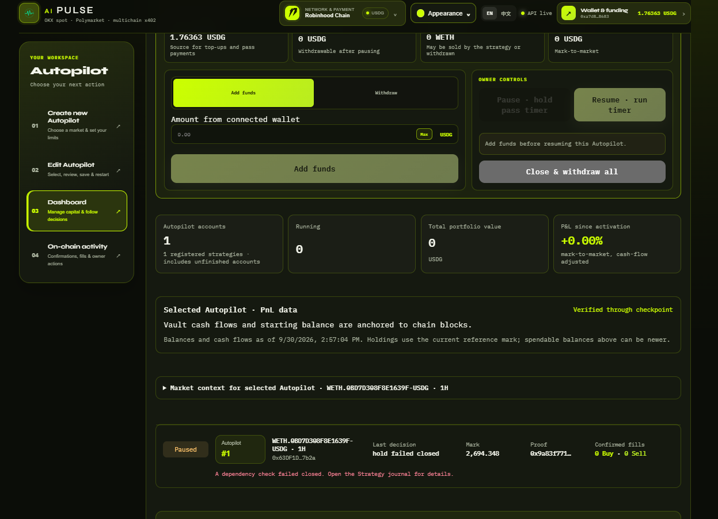The height and width of the screenshot is (519, 718).
Task: Click the arrow icon on the Dashboard step
Action: (118, 211)
